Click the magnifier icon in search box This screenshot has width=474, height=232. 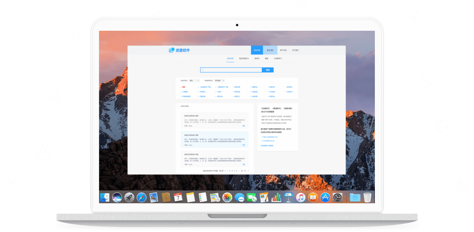[x=203, y=70]
